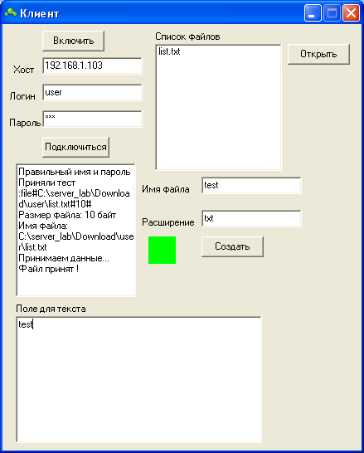
Task: Click the 'Файл принят !' log line
Action: [x=48, y=269]
